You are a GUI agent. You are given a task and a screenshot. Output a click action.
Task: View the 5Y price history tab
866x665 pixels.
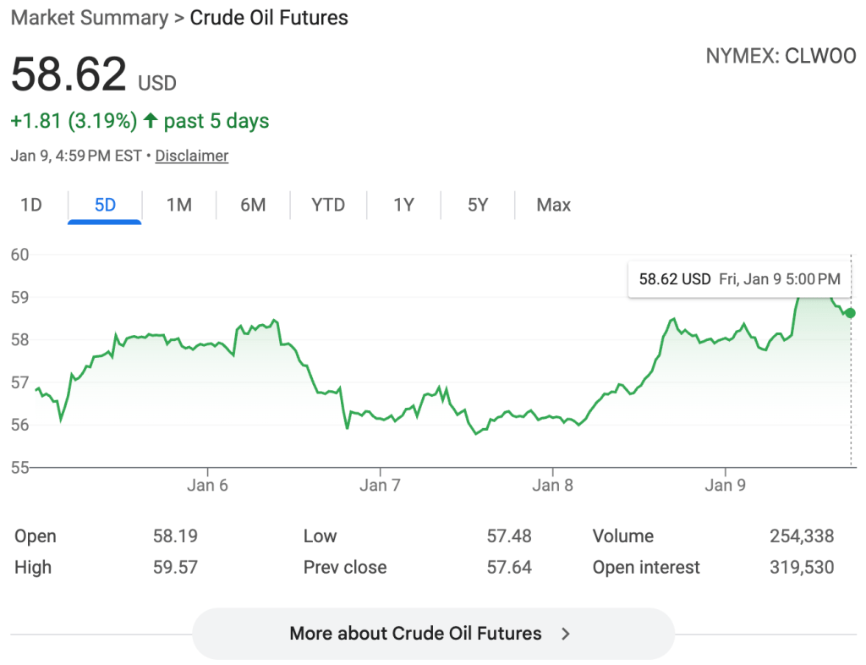pos(478,205)
